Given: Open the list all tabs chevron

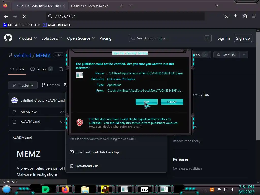Looking at the screenshot, I should click(217, 6).
